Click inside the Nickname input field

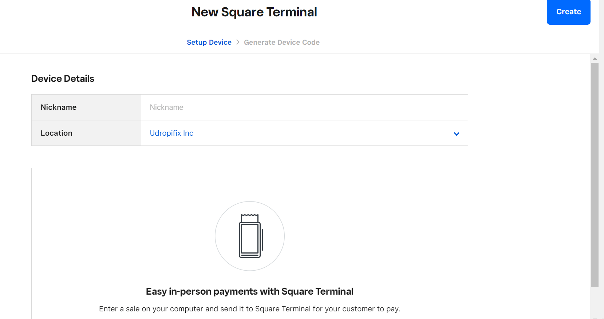304,107
